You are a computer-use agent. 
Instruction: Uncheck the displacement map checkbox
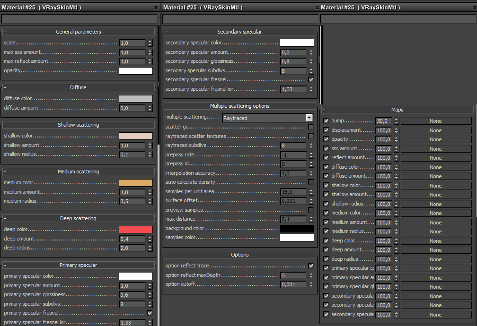coord(326,130)
